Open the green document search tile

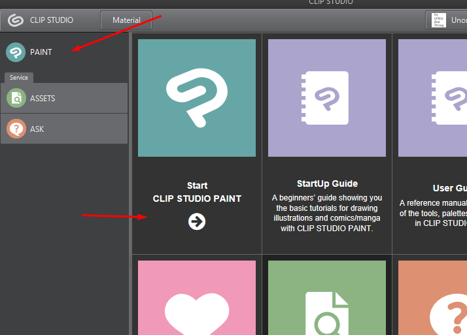tap(326, 298)
